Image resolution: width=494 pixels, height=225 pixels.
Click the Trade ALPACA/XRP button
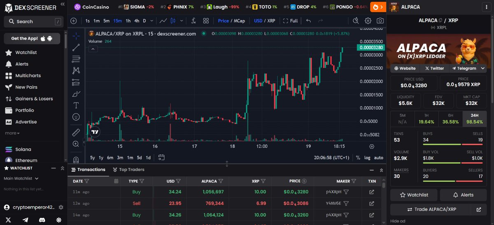[x=431, y=209]
